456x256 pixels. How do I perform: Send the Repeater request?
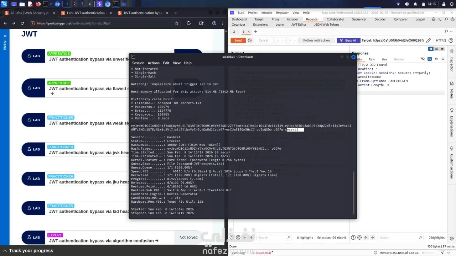click(238, 41)
